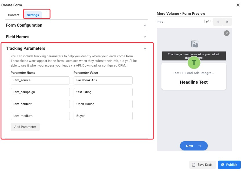This screenshot has width=244, height=171.
Task: Expand the Form Configuration section
Action: pos(145,25)
